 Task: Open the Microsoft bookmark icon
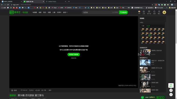[40, 8]
